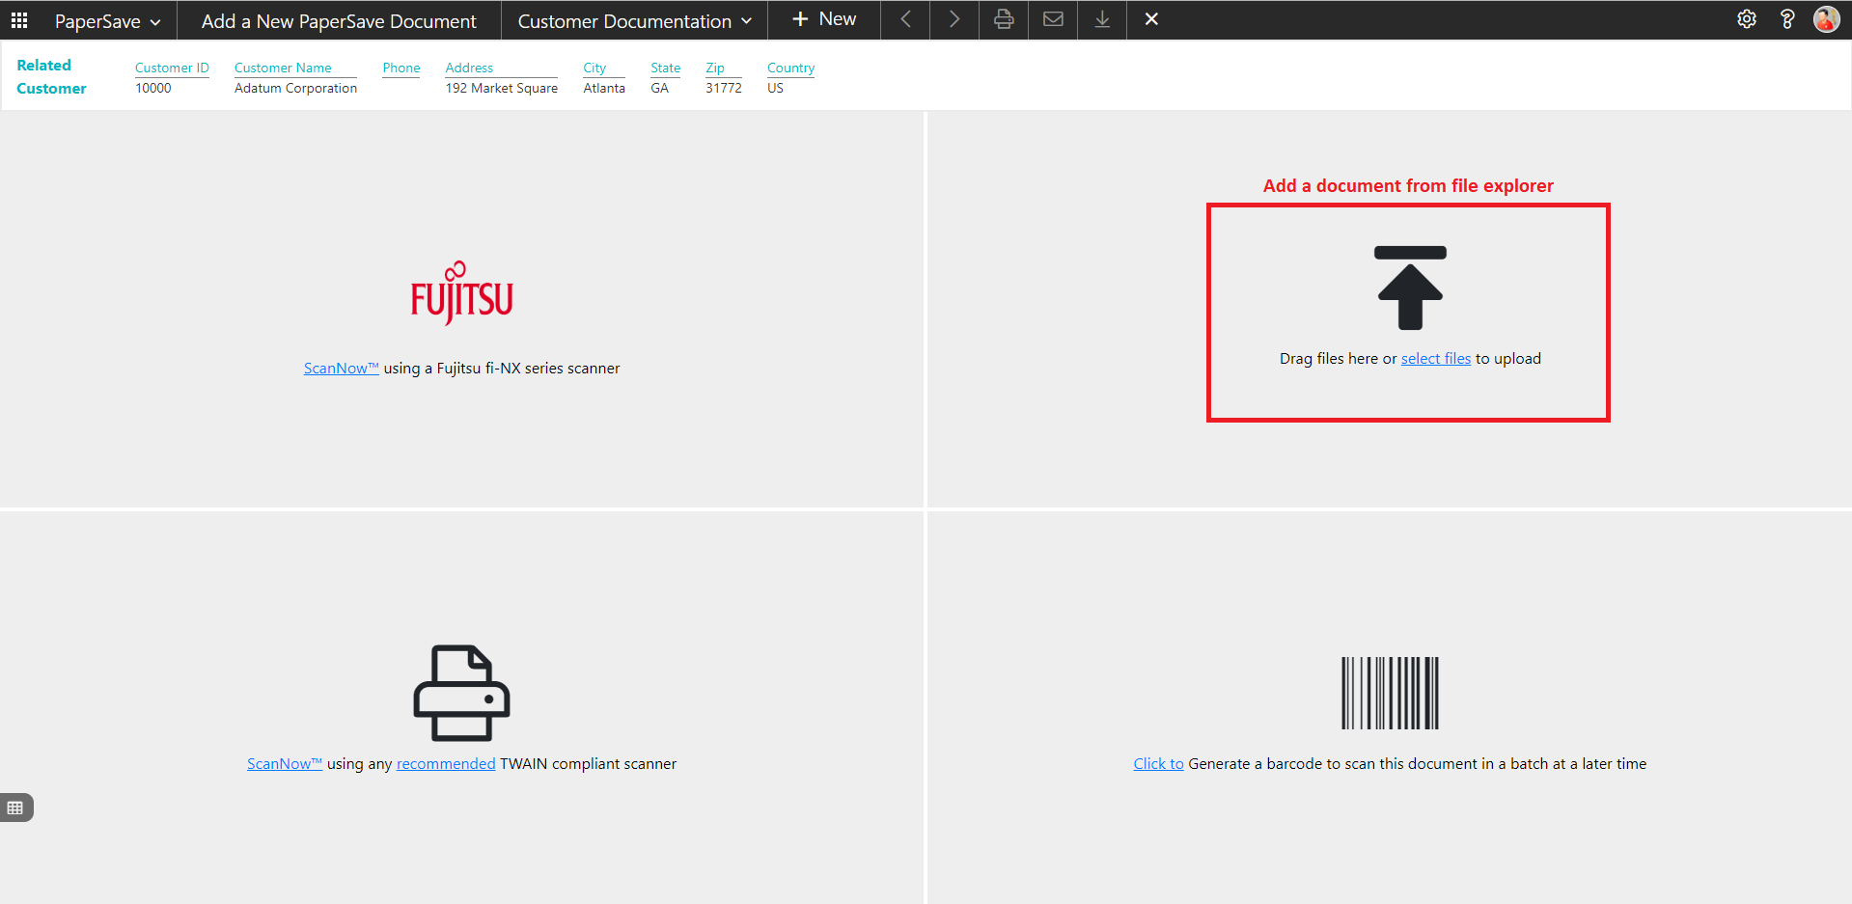Open the help question mark icon
This screenshot has width=1852, height=904.
(x=1786, y=19)
